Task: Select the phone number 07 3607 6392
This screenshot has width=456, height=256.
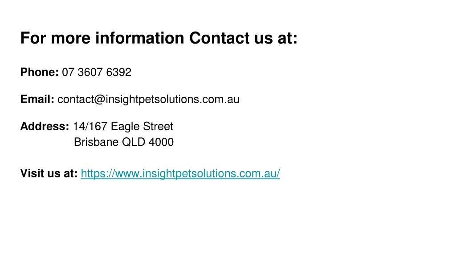Action: pyautogui.click(x=97, y=72)
